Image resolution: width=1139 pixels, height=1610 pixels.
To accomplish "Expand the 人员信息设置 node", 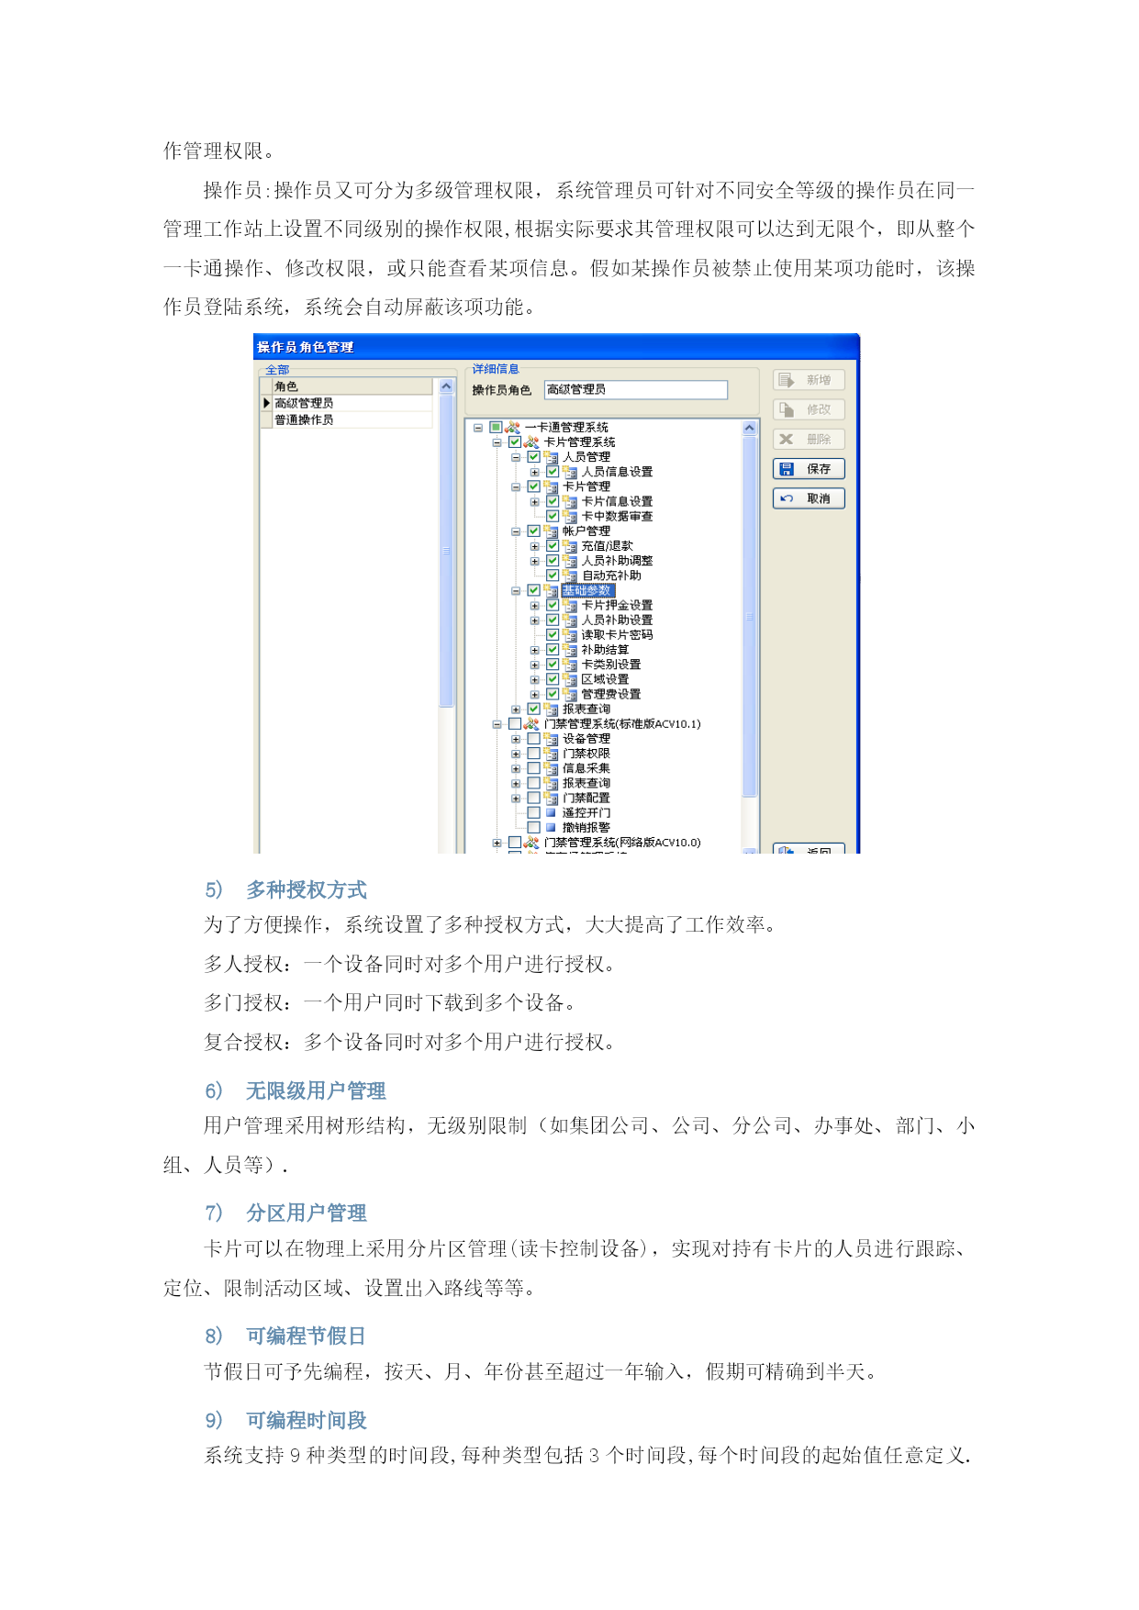I will 535,473.
